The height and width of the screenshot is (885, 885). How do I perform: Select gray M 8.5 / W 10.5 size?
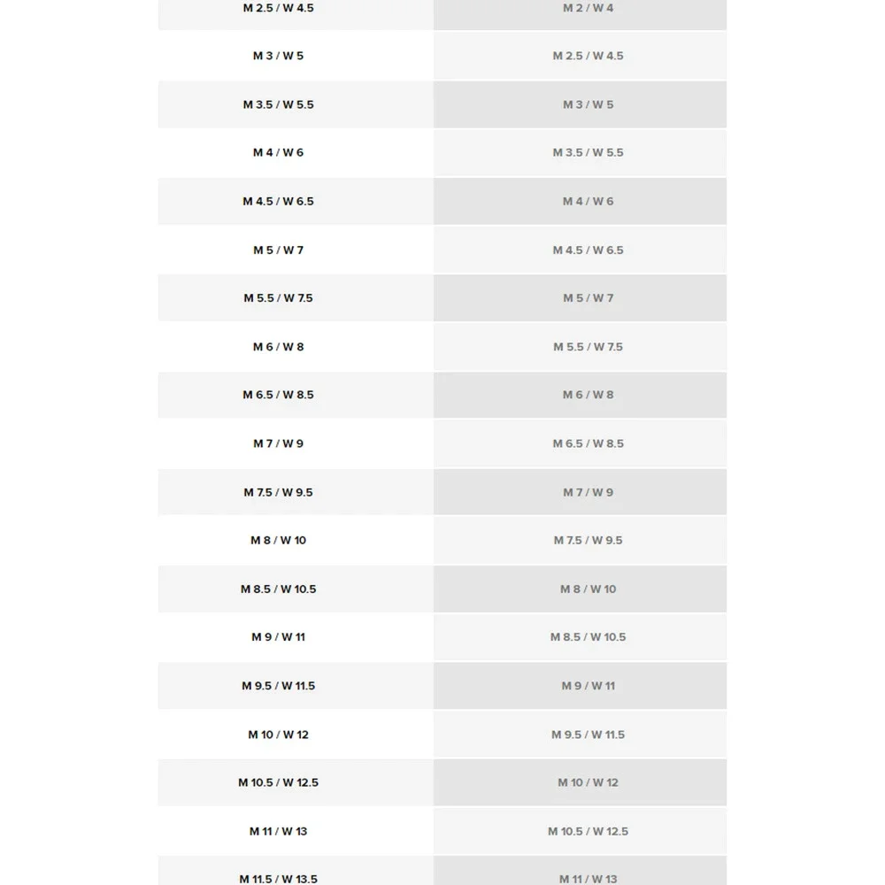point(589,636)
